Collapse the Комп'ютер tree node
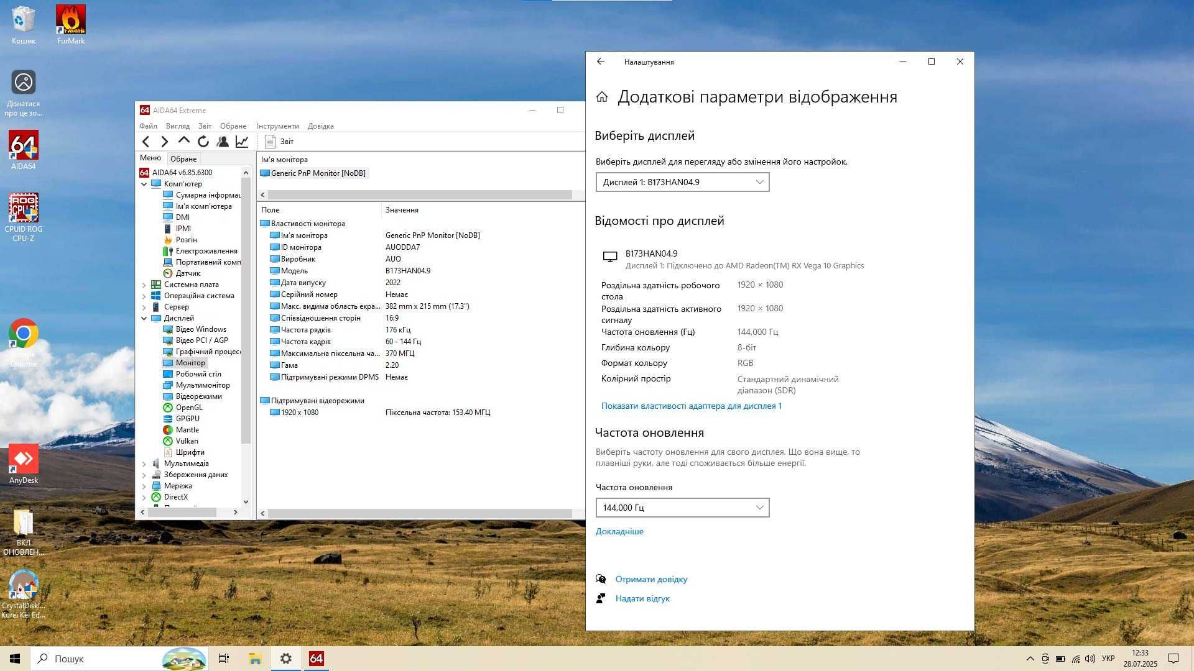1194x671 pixels. (x=144, y=184)
